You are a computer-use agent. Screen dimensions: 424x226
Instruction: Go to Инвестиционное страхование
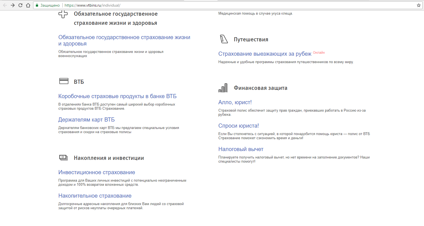tap(97, 172)
